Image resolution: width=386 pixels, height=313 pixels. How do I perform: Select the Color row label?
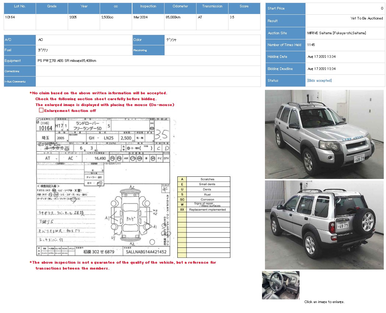[x=148, y=40]
